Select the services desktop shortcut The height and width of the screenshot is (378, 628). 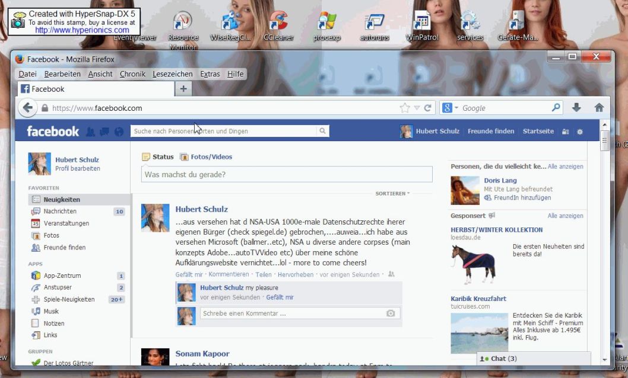470,27
